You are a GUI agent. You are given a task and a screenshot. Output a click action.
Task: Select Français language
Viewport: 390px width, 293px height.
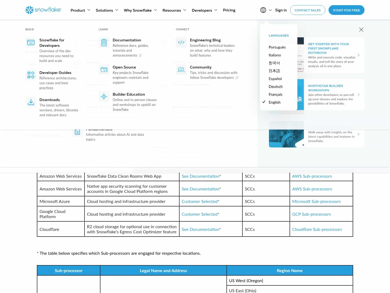(x=275, y=94)
